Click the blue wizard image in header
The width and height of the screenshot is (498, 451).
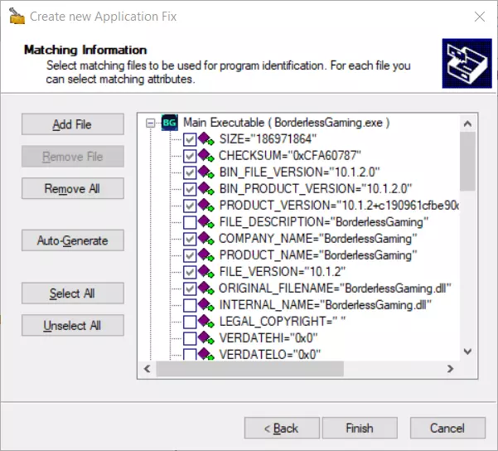coord(467,63)
